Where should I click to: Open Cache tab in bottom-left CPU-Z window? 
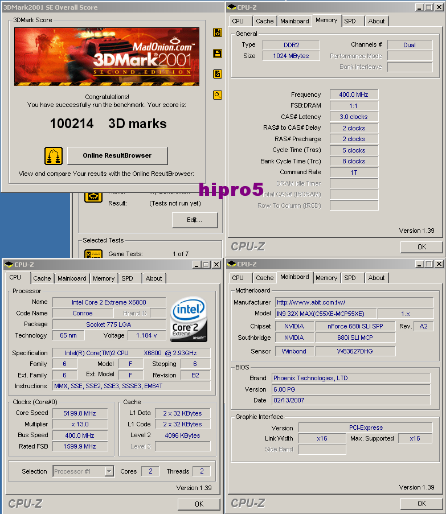(42, 278)
